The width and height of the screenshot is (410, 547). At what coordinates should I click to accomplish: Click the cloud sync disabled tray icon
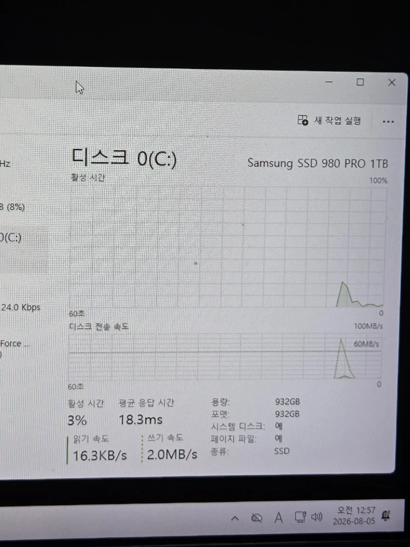[256, 517]
